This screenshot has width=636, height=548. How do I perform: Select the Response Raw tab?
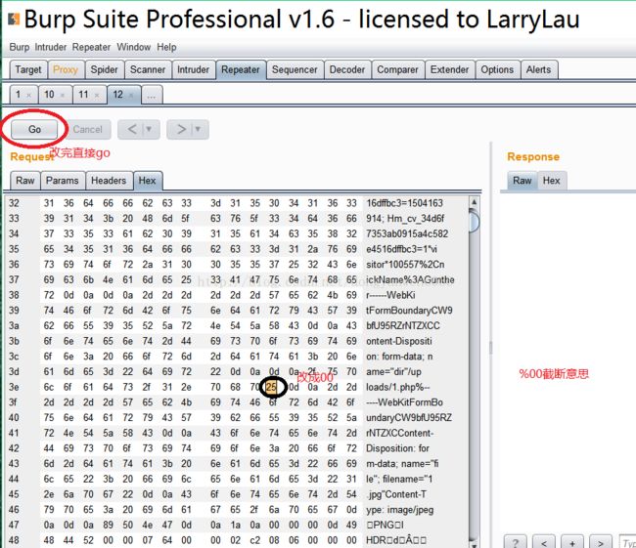tap(522, 181)
